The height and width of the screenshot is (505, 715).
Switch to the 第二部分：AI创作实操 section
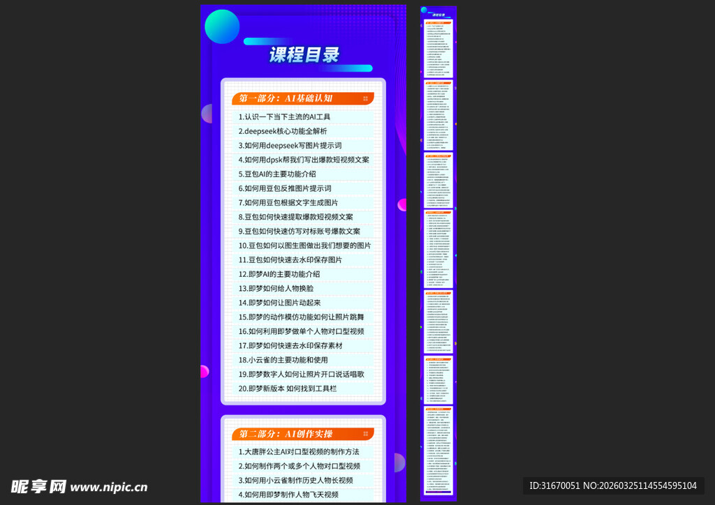(300, 434)
